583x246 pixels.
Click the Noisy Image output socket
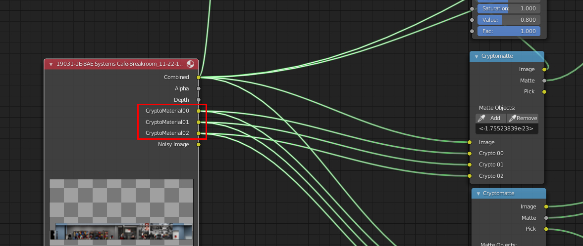199,144
